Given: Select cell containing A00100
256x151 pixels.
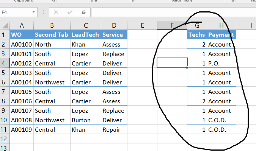Looking at the screenshot, I should pos(22,44).
